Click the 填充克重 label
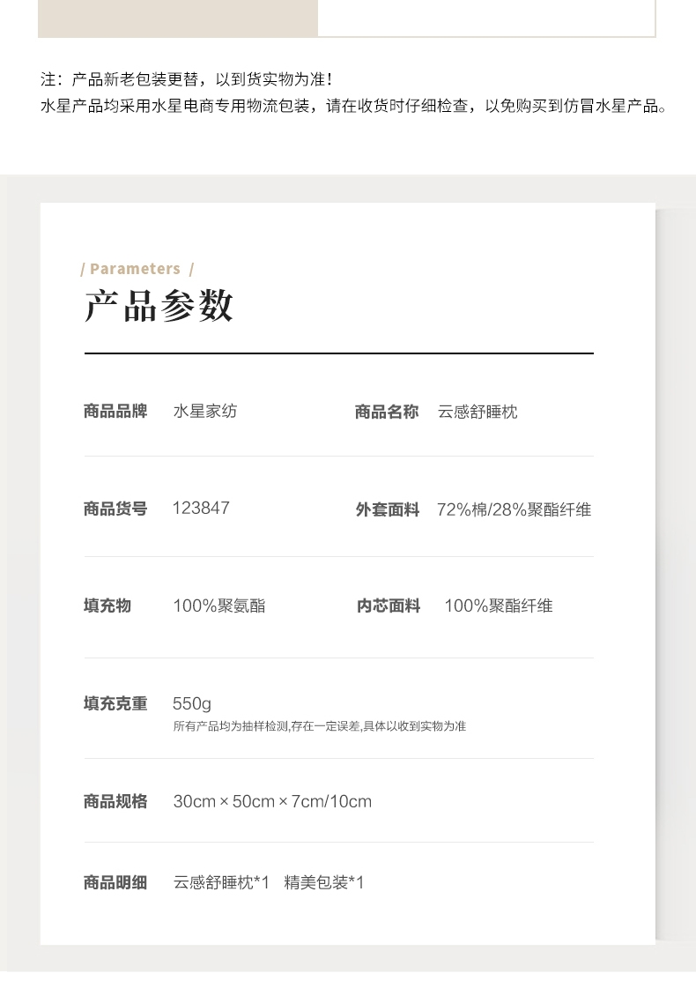696x981 pixels. tap(115, 704)
